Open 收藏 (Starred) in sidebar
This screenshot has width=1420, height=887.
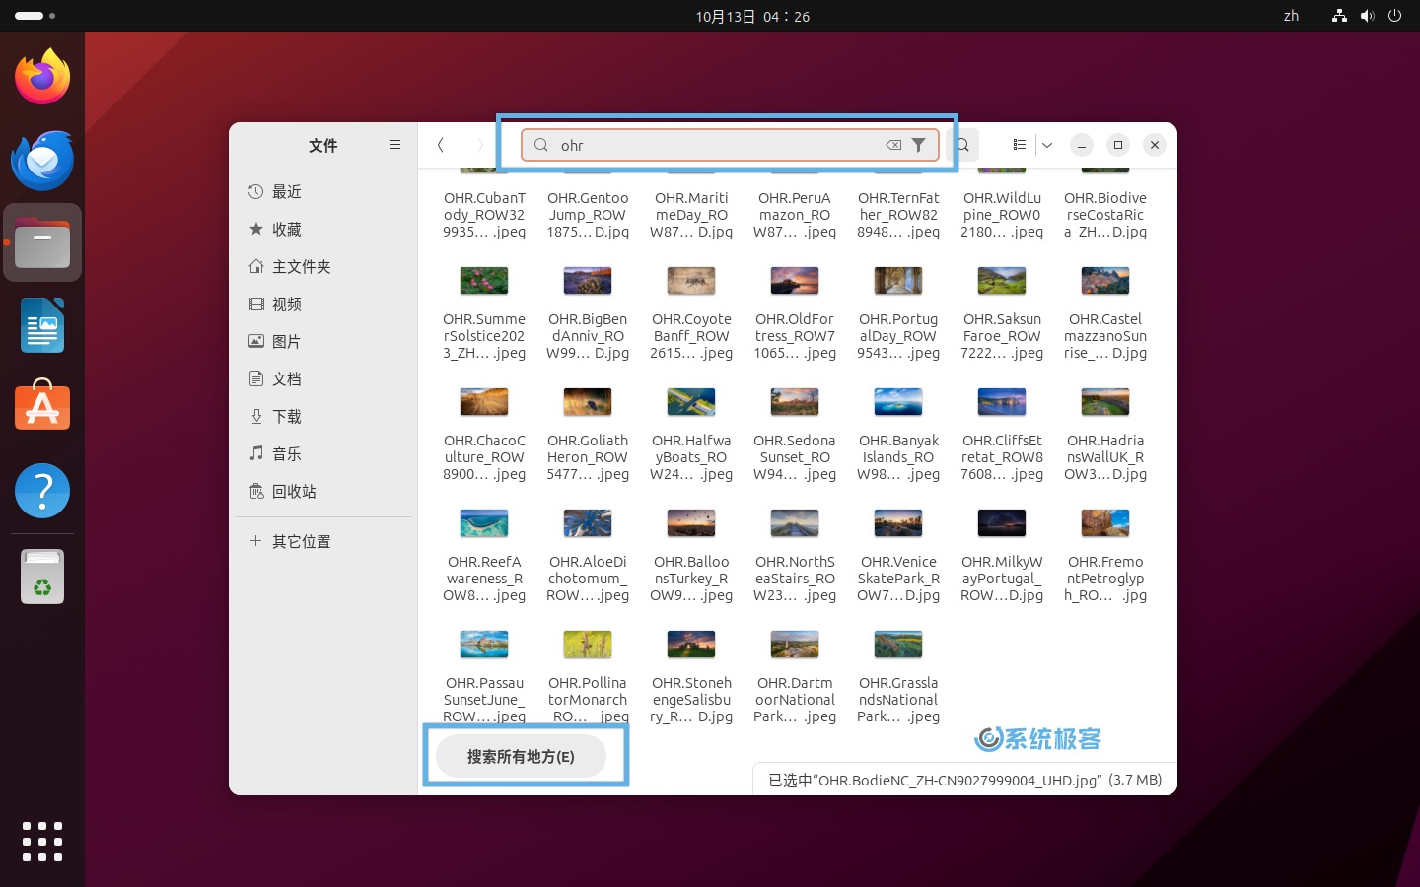(x=323, y=229)
